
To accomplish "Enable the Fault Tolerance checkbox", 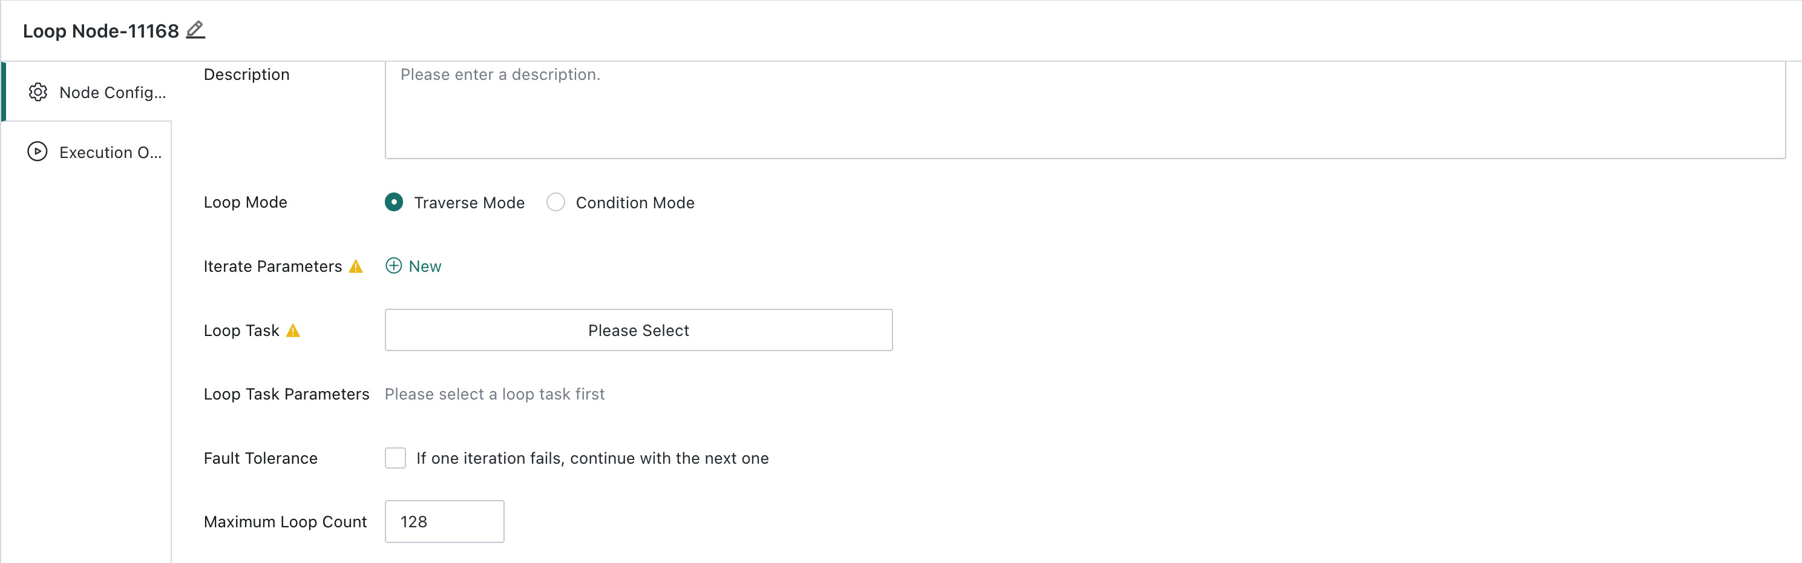I will 395,458.
